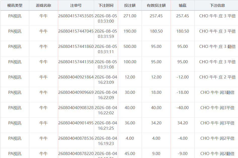
Task: Click the 游戏名称 column header
Action: [44, 6]
